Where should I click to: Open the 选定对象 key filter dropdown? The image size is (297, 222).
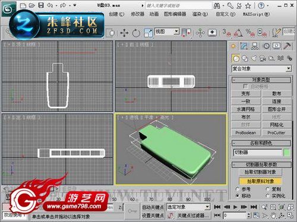tap(207, 207)
